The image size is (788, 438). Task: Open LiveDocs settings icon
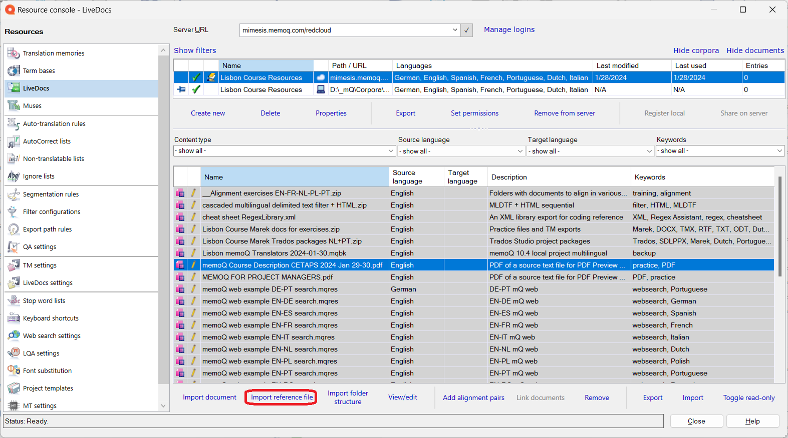14,282
